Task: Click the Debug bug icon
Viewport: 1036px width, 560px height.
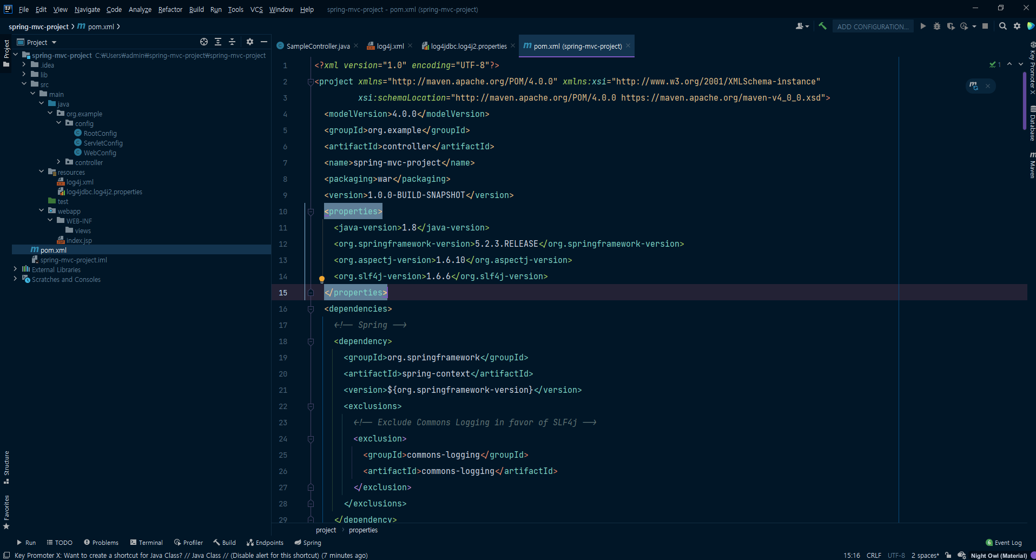Action: [937, 26]
